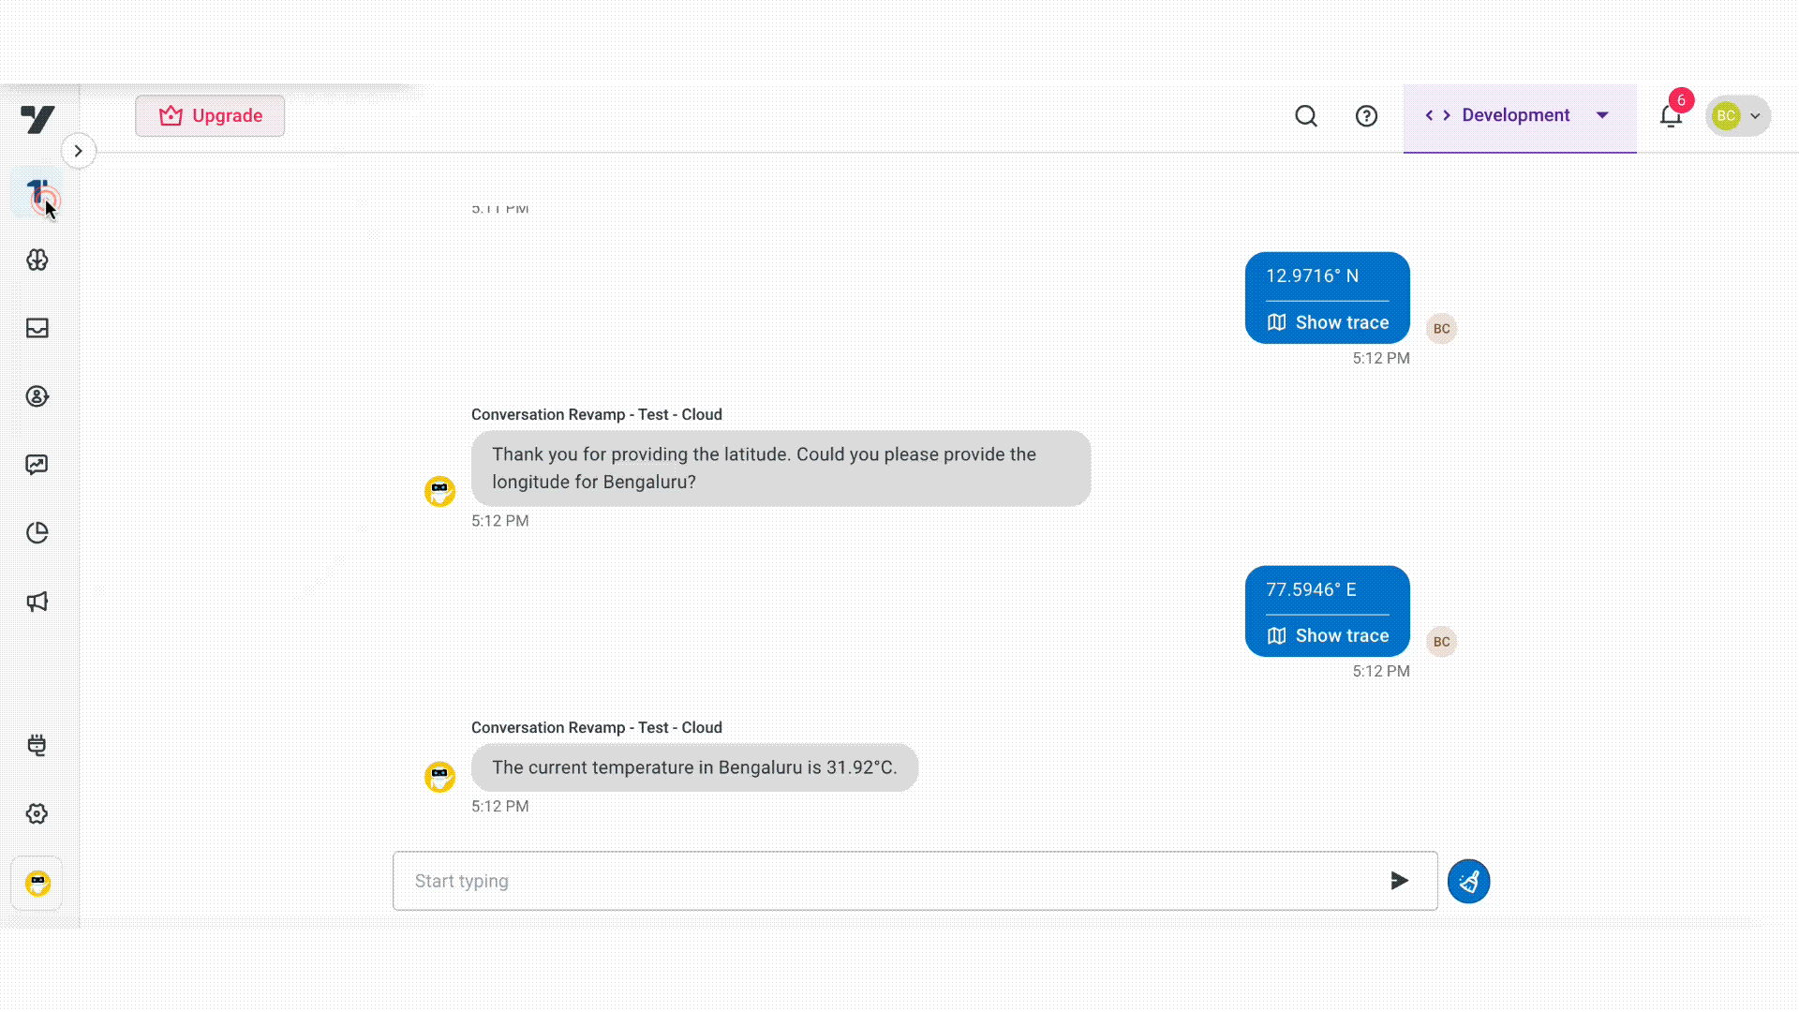The image size is (1799, 1012).
Task: Open the megaphone campaigns icon
Action: pyautogui.click(x=37, y=602)
